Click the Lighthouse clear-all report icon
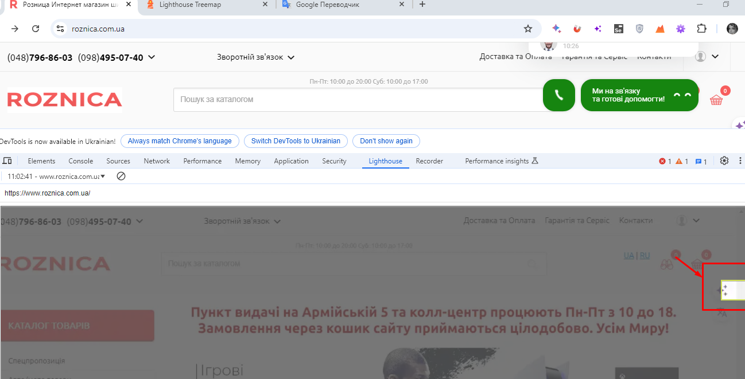 pyautogui.click(x=121, y=176)
